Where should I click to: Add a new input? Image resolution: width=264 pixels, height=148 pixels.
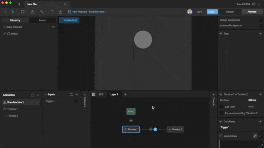pos(77,94)
